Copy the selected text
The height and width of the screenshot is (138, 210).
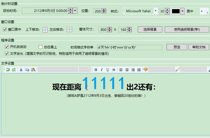[x=27, y=70]
